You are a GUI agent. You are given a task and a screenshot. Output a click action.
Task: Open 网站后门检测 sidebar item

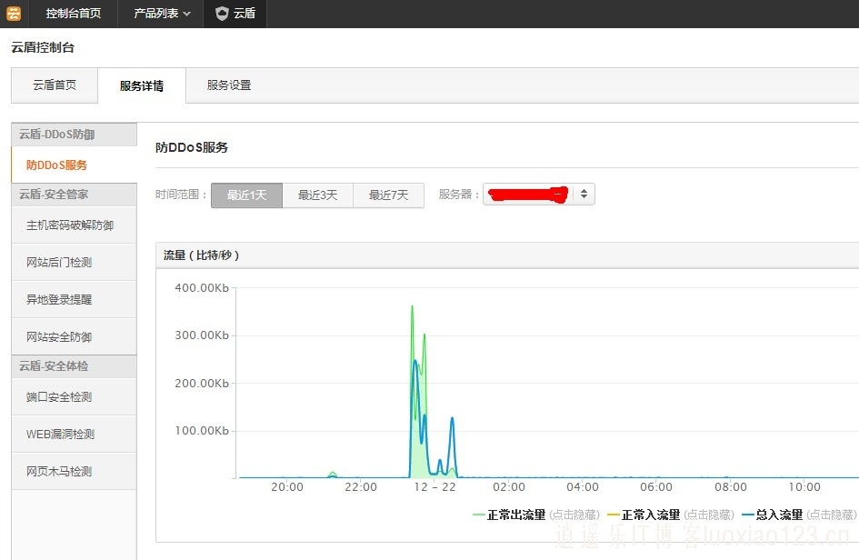click(x=74, y=263)
